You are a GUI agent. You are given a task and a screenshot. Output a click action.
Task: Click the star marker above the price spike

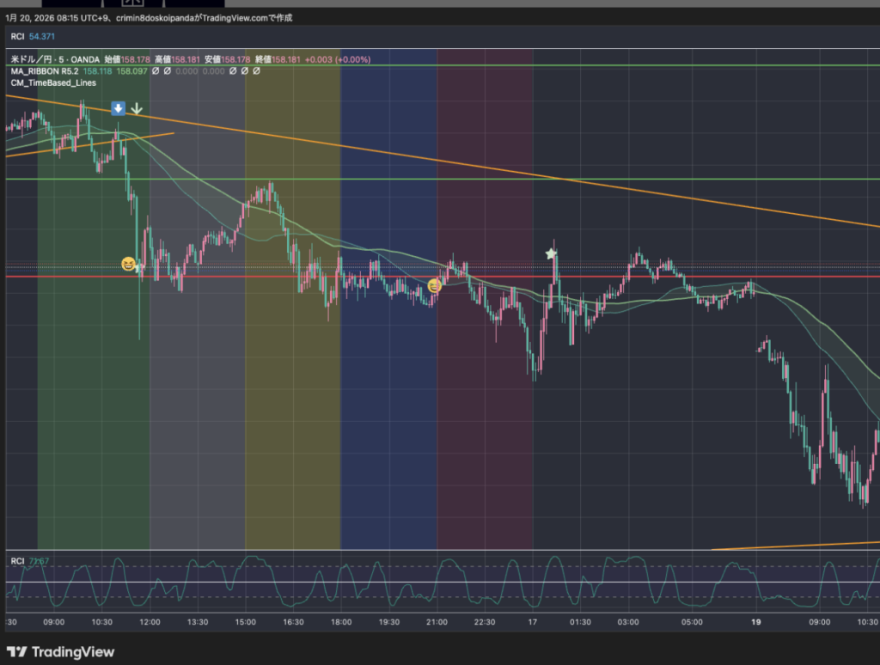pyautogui.click(x=551, y=254)
